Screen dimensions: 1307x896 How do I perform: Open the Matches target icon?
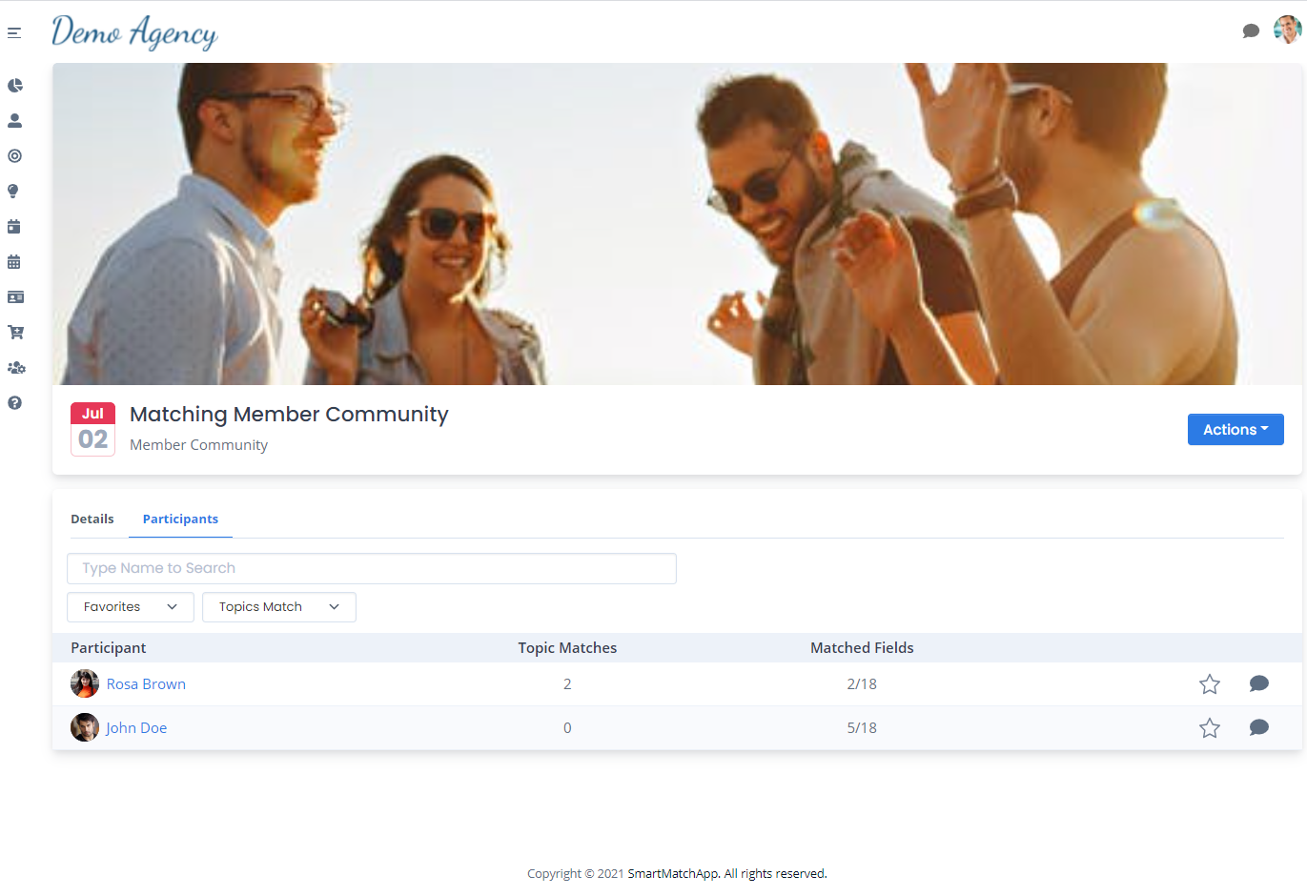pos(14,155)
